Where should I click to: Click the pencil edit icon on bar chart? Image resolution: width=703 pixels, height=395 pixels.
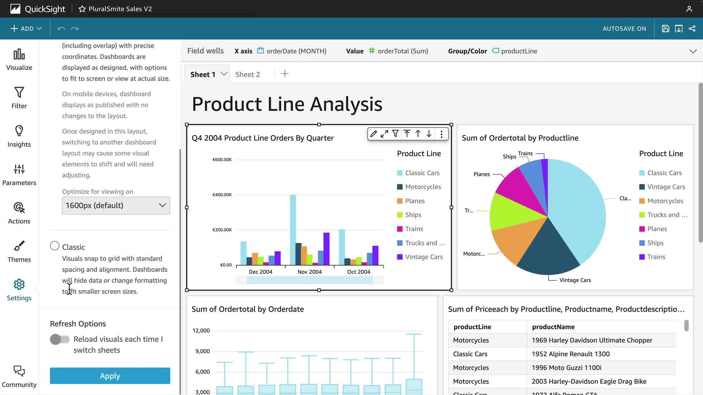[373, 134]
